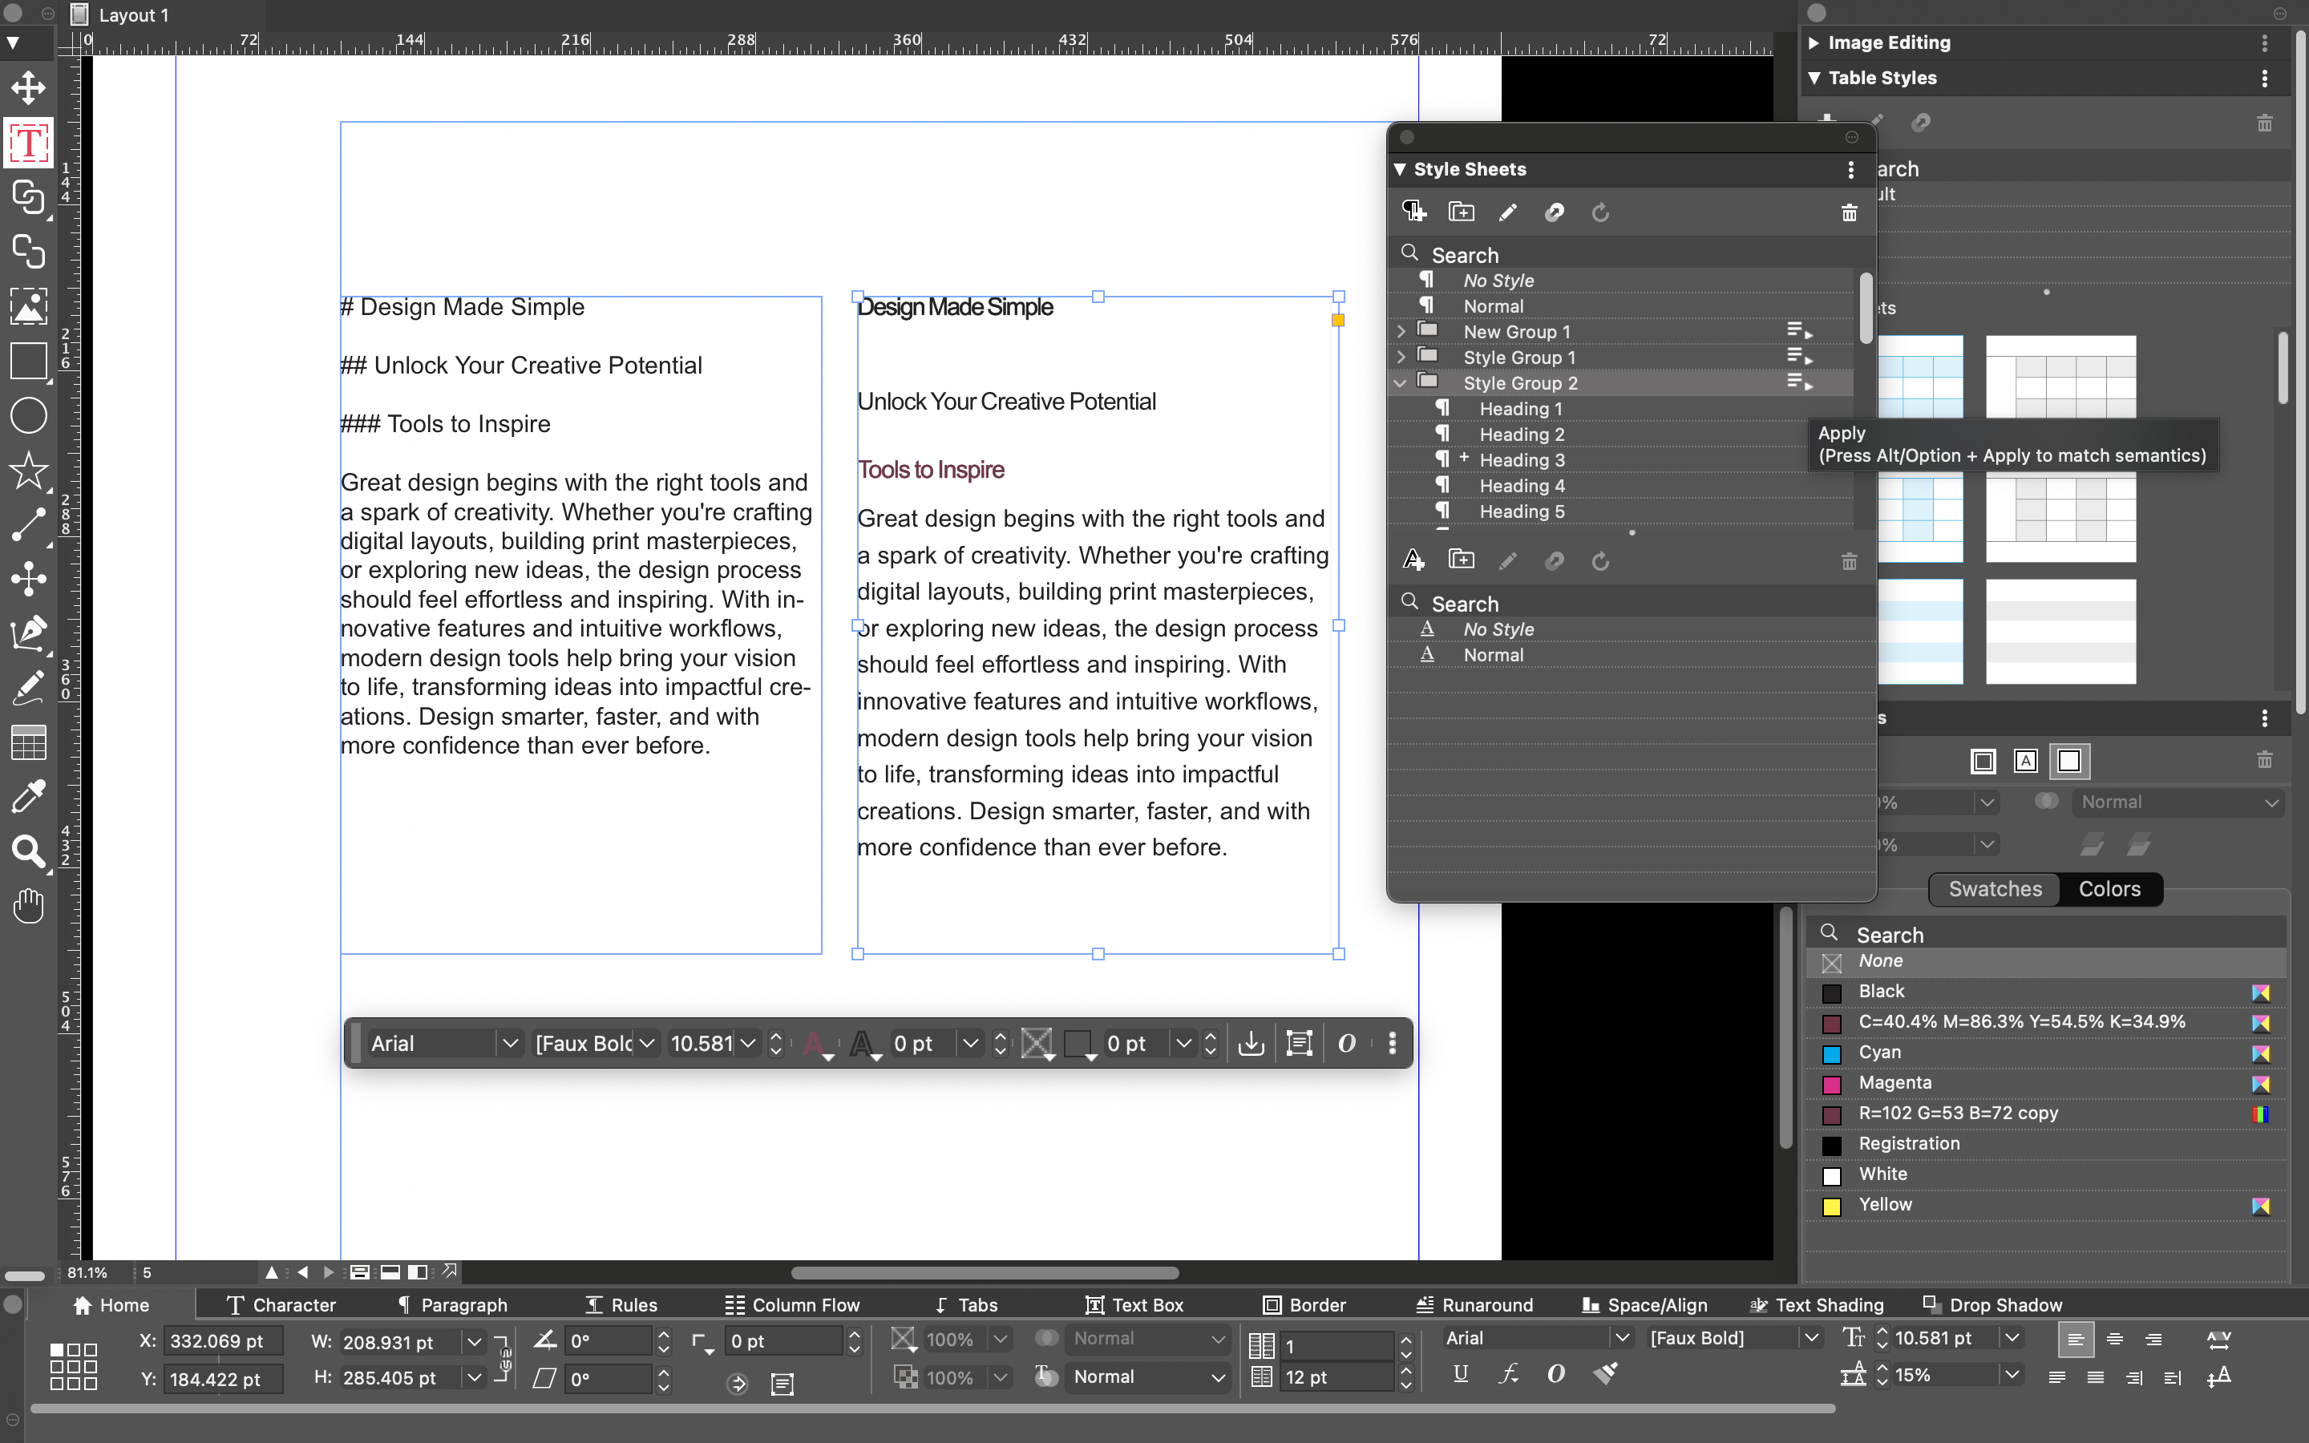Expand the New Group 1 folder

(x=1401, y=331)
